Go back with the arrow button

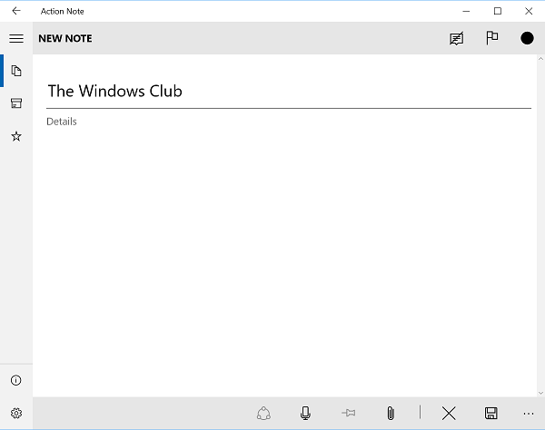(16, 11)
